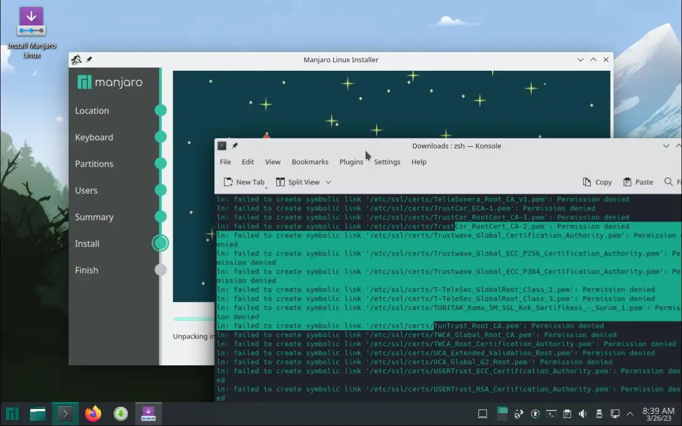Viewport: 682px width, 426px height.
Task: Open the clipboard tray icon
Action: pos(567,414)
